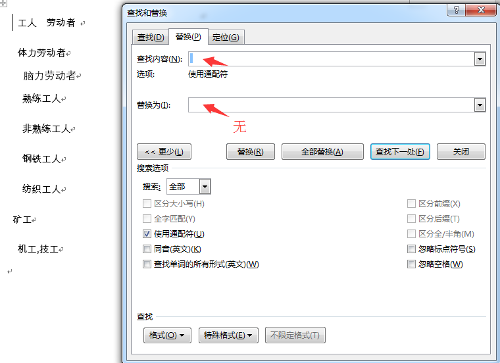Select the 替换(P) tab
The image size is (500, 363).
pos(188,37)
